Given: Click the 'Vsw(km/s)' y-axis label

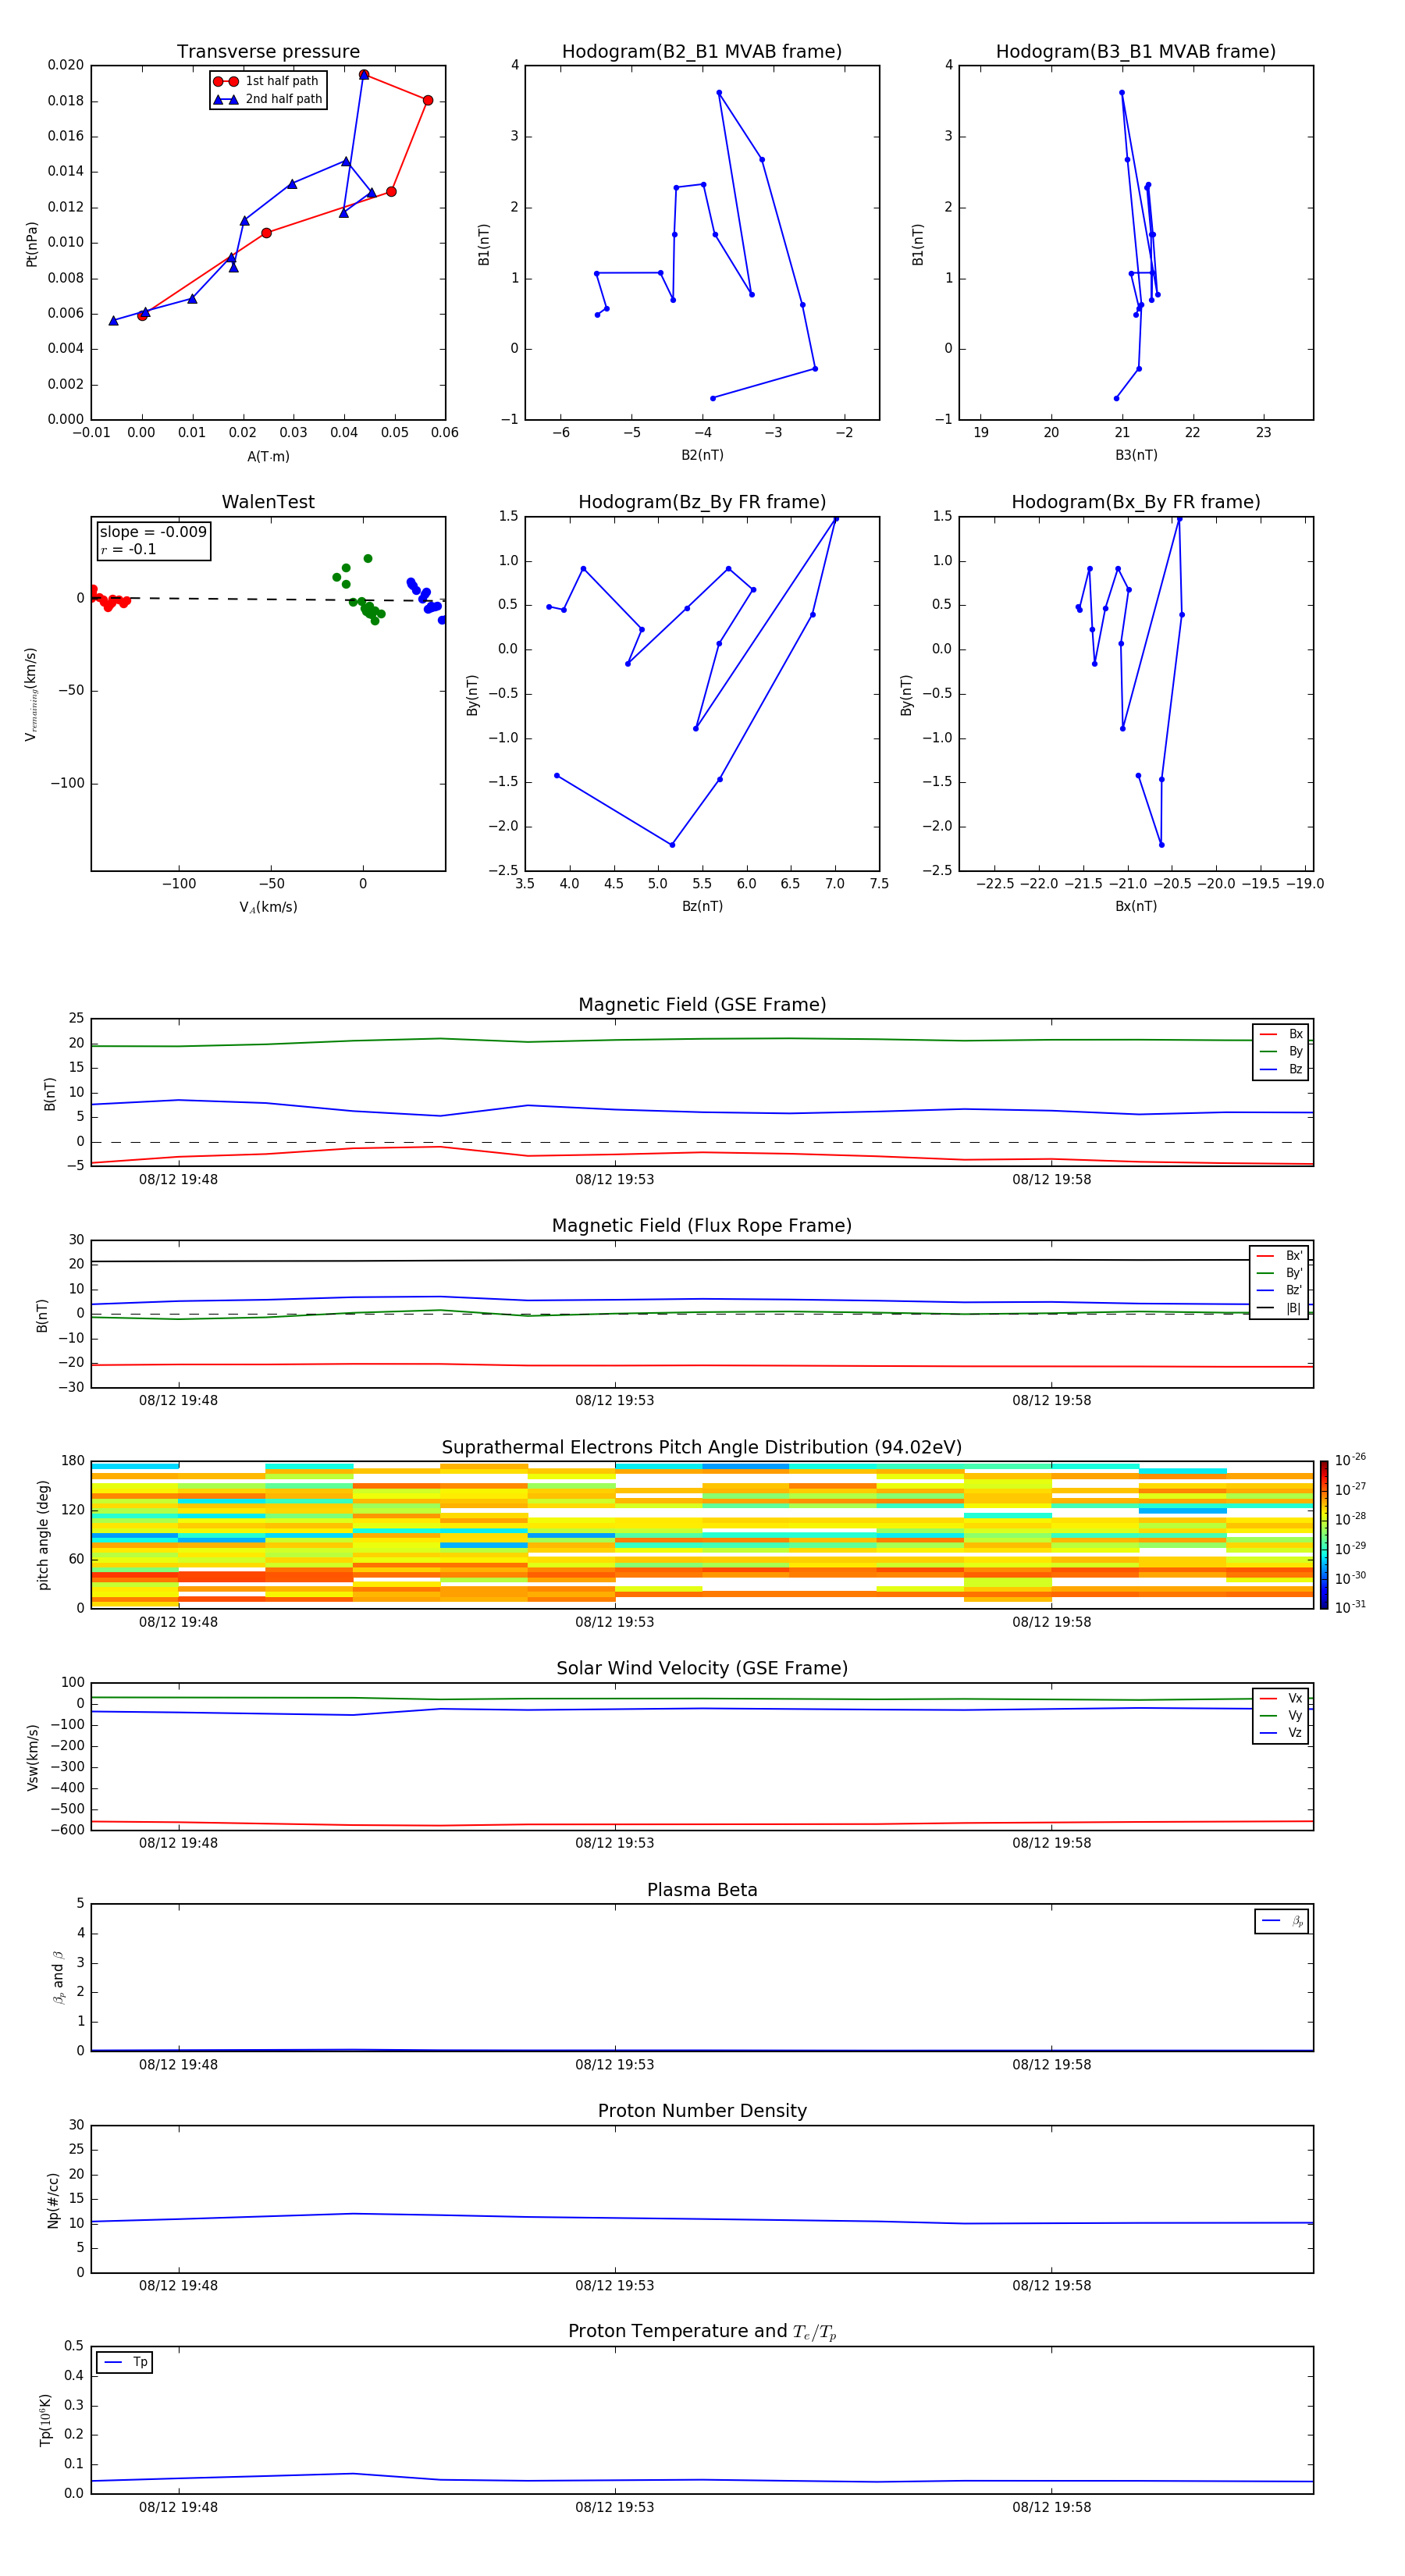Looking at the screenshot, I should [32, 1757].
